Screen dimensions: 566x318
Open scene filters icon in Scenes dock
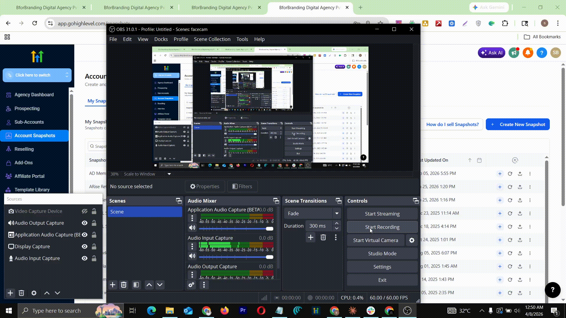coord(136,285)
